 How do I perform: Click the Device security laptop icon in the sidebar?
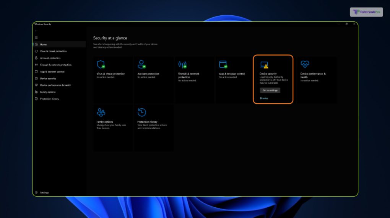(x=36, y=78)
